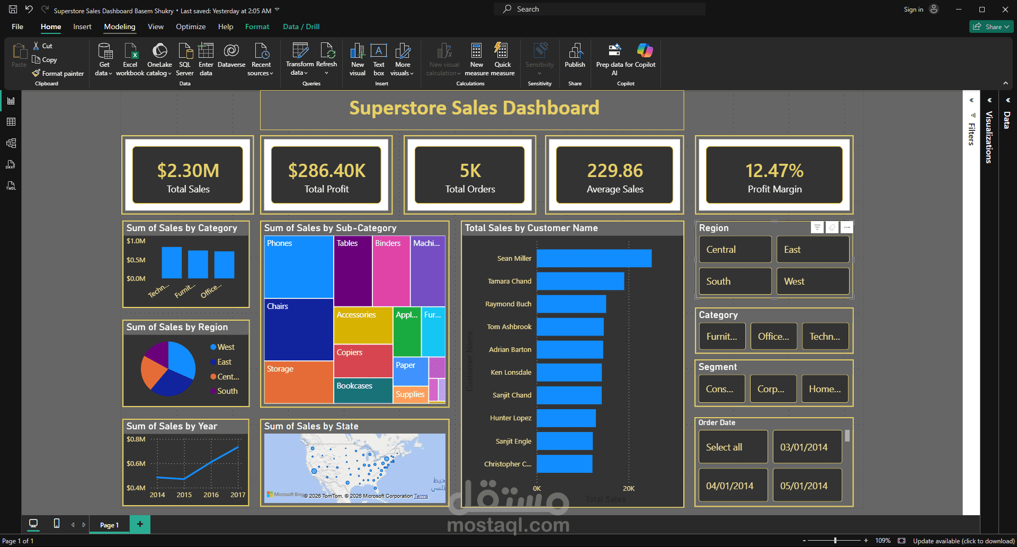Image resolution: width=1017 pixels, height=547 pixels.
Task: Toggle the Central region slicer tile
Action: [735, 250]
